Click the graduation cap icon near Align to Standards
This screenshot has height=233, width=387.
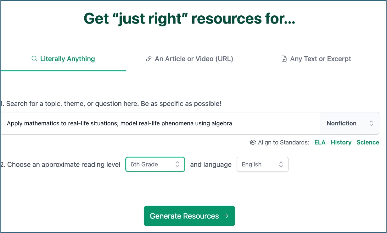tap(253, 143)
